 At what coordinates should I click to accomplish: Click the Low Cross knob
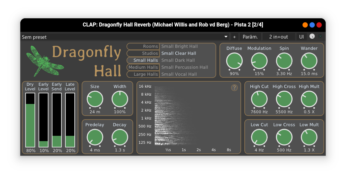pos(284,137)
